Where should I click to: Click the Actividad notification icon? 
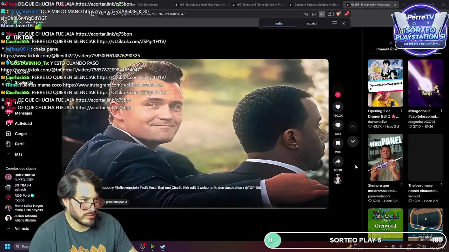9,123
